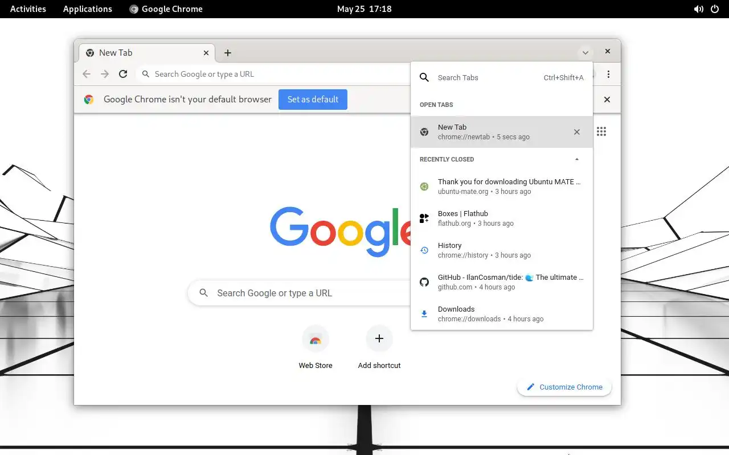Open the Chrome three-dot menu
Viewport: 729px width, 455px height.
[608, 75]
